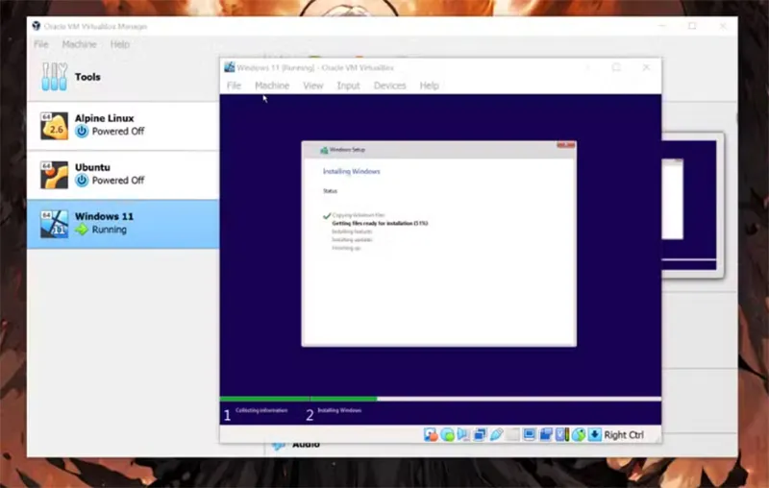Viewport: 769px width, 488px height.
Task: Click the Windows 11 OS icon
Action: coord(54,224)
